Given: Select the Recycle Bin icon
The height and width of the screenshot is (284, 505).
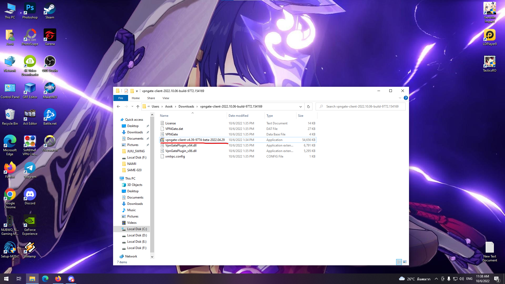Looking at the screenshot, I should pyautogui.click(x=10, y=117).
